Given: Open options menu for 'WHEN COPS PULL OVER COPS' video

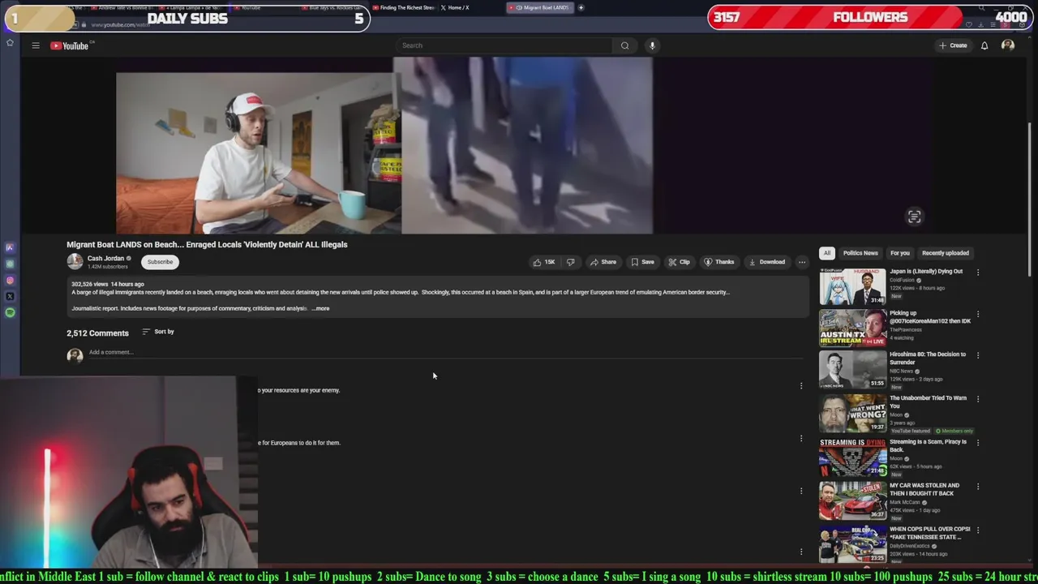Looking at the screenshot, I should click(x=978, y=530).
